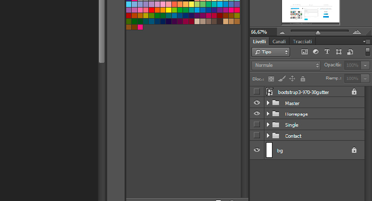The width and height of the screenshot is (372, 201).
Task: Toggle layer filtering on/off switch
Action: (367, 52)
